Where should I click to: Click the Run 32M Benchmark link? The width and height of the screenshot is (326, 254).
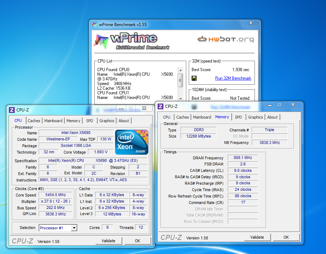point(233,78)
